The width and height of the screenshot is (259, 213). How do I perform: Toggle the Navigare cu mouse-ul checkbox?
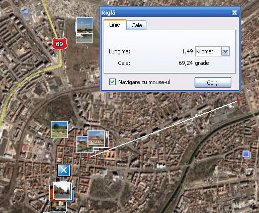[x=112, y=82]
